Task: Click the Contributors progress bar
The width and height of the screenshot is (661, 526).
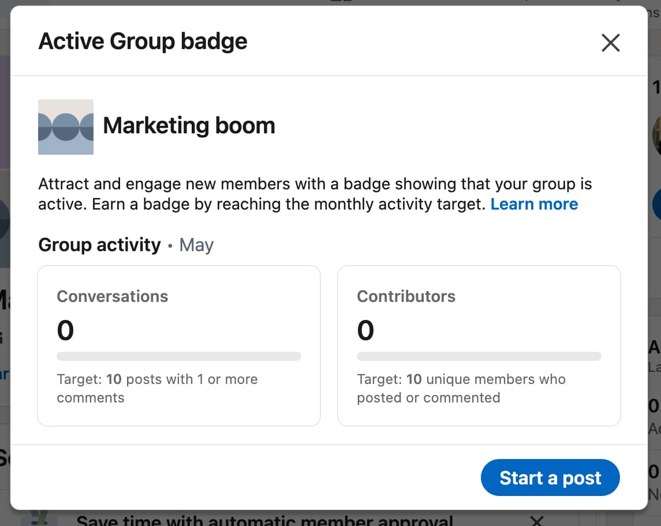Action: coord(479,356)
